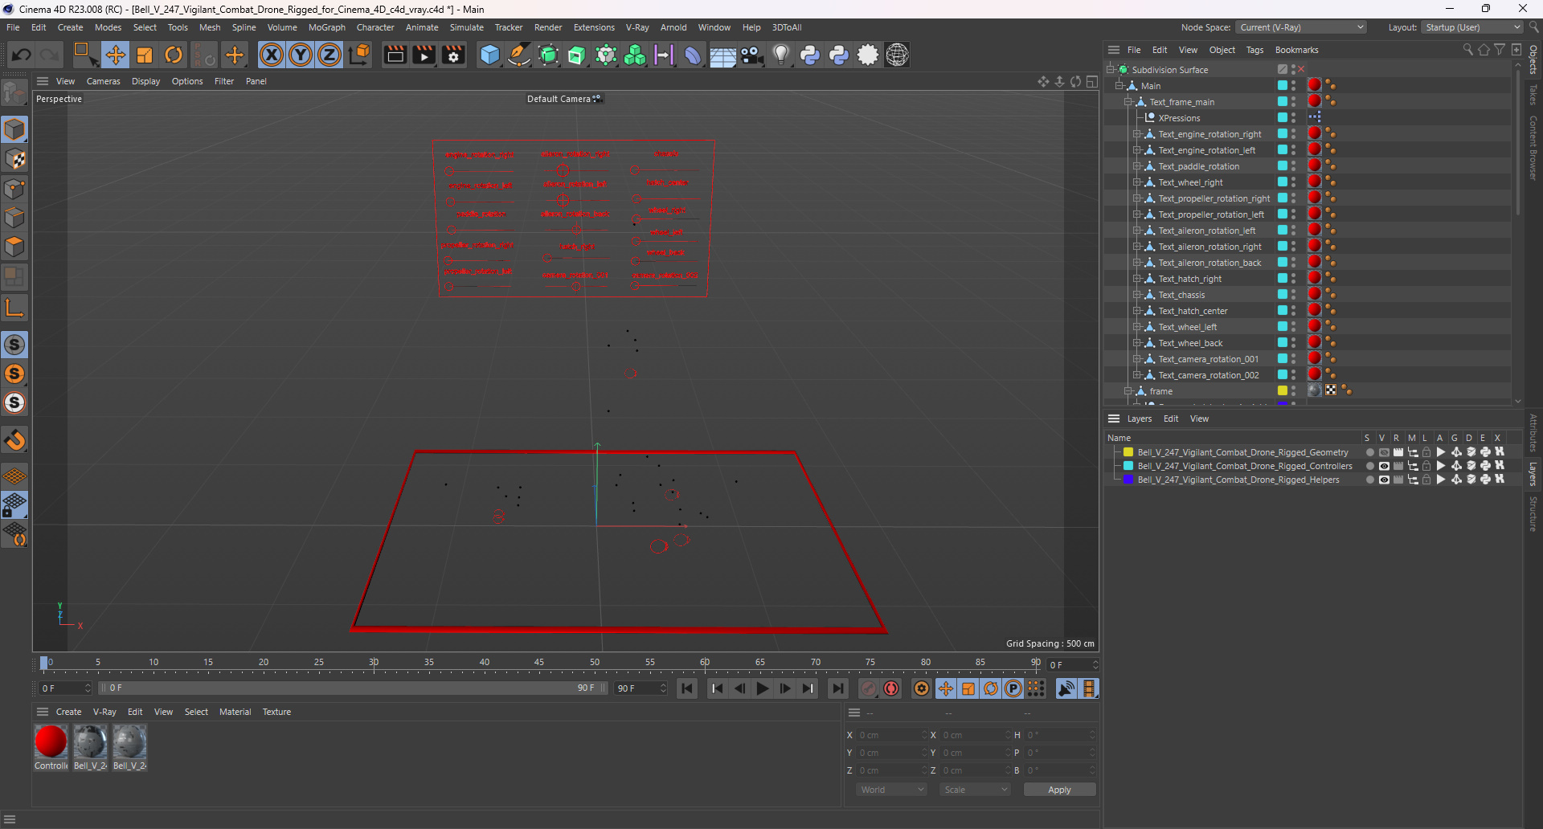1543x829 pixels.
Task: Open the V-Ray menu
Action: coord(637,27)
